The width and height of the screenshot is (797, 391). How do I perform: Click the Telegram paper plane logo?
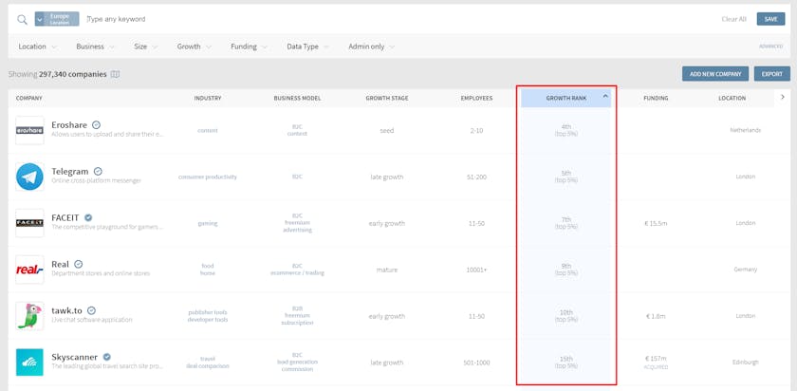[29, 177]
